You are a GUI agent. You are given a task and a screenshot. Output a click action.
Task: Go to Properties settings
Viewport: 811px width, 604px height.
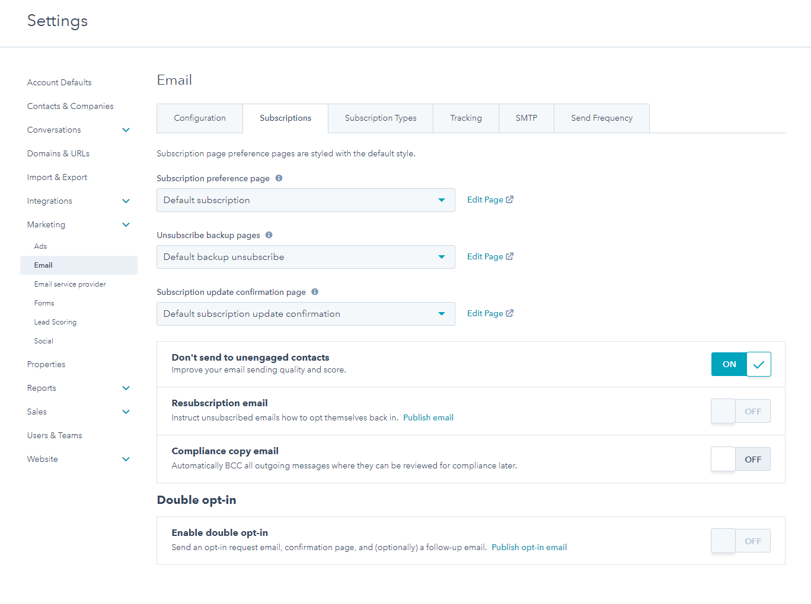(x=46, y=364)
